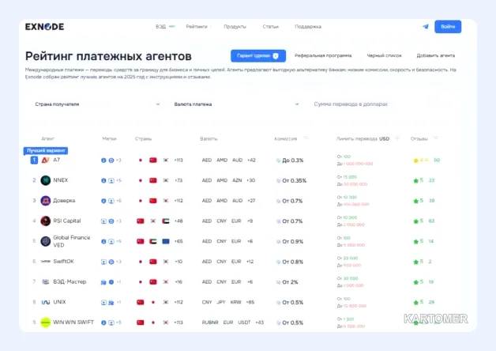The width and height of the screenshot is (496, 351).
Task: Open the Global Finance VED name
Action: tap(72, 241)
